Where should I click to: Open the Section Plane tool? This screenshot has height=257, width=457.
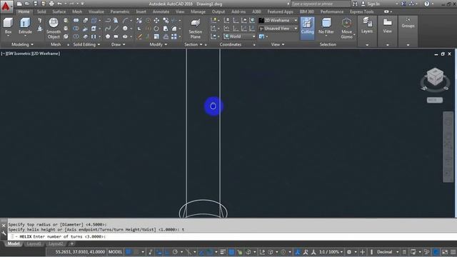pos(195,29)
